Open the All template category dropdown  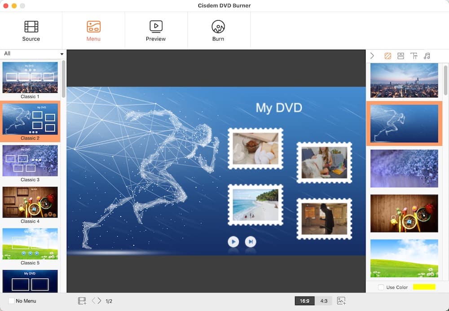point(33,54)
